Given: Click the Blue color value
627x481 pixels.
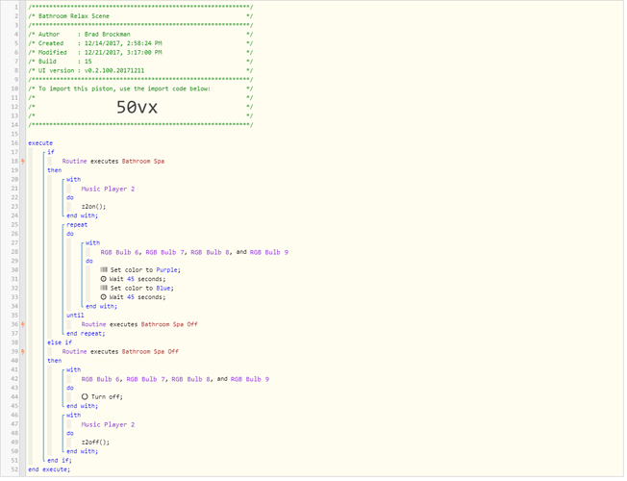Looking at the screenshot, I should [163, 289].
